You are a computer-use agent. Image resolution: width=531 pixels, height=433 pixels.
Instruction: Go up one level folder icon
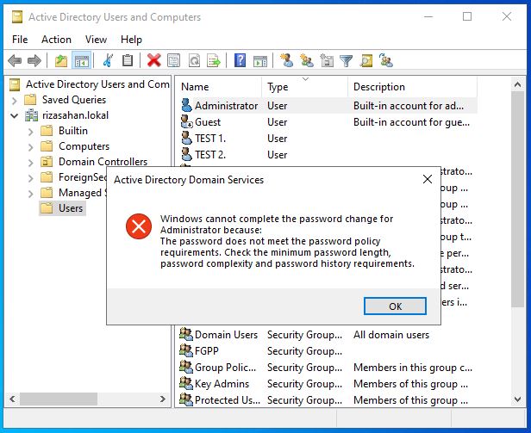click(x=61, y=61)
